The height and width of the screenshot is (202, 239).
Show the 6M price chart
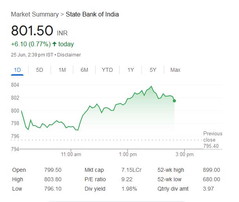(84, 70)
